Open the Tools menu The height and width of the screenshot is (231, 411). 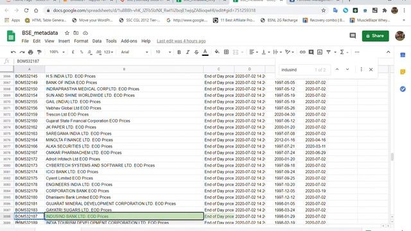[x=111, y=41]
